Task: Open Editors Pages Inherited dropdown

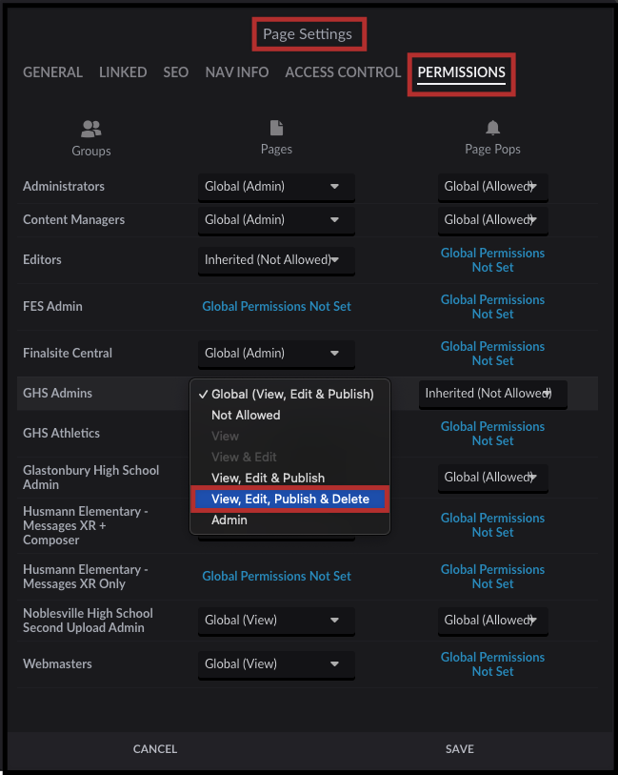Action: pos(276,260)
